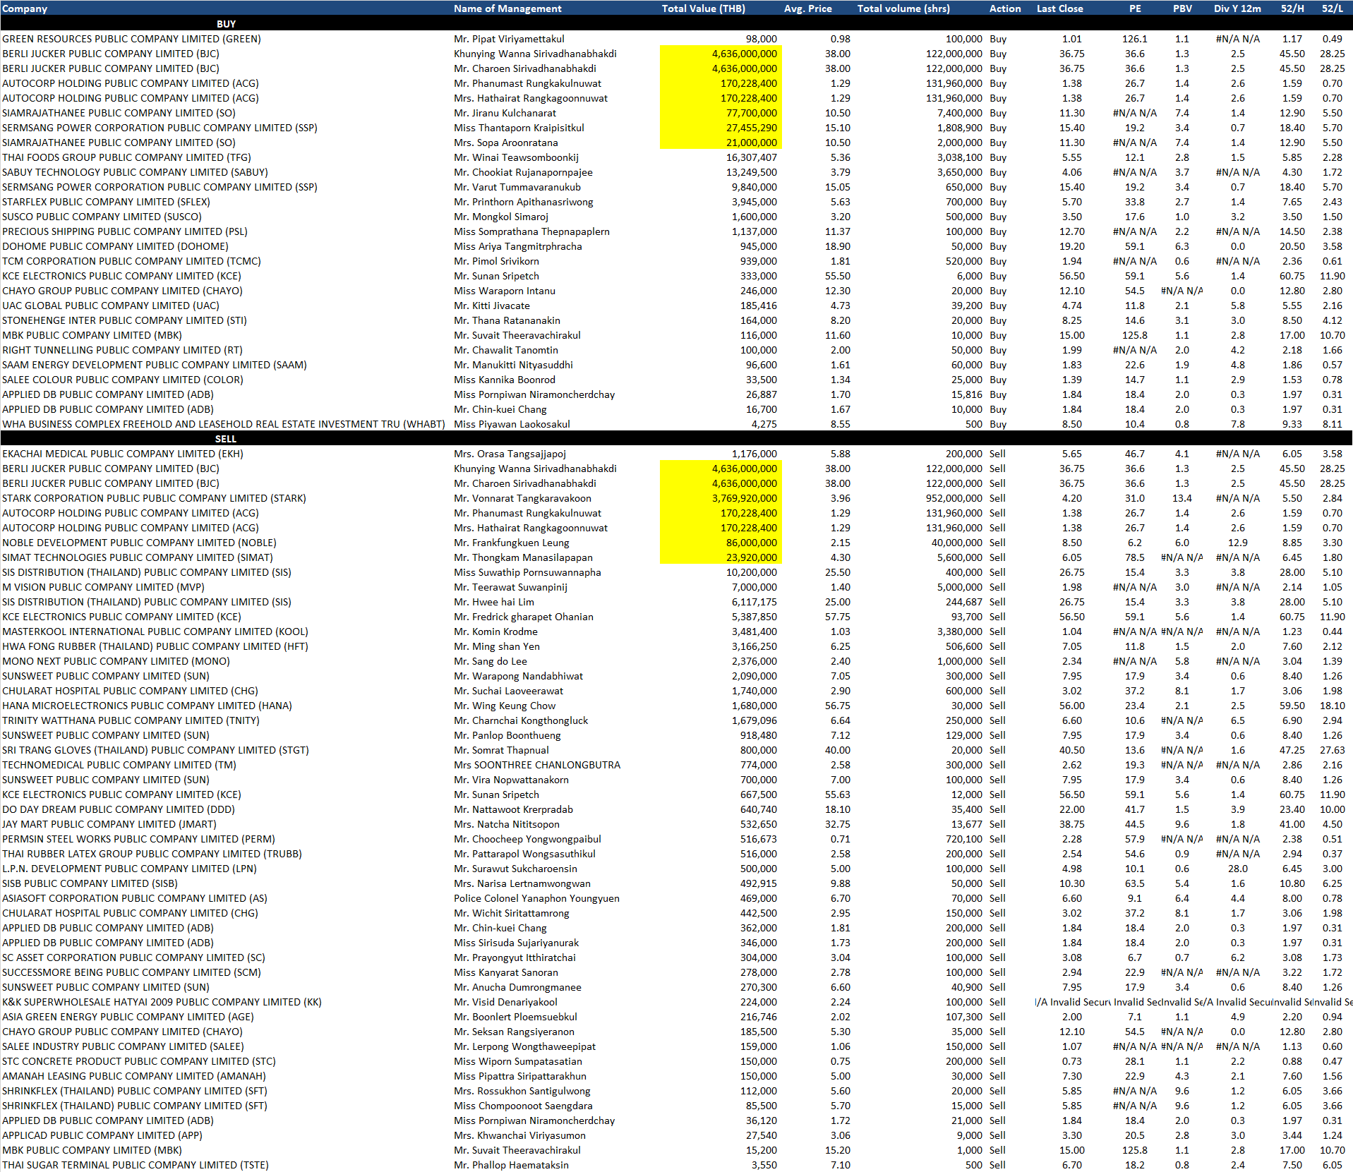Click the Total Value (THB) header

click(x=703, y=8)
